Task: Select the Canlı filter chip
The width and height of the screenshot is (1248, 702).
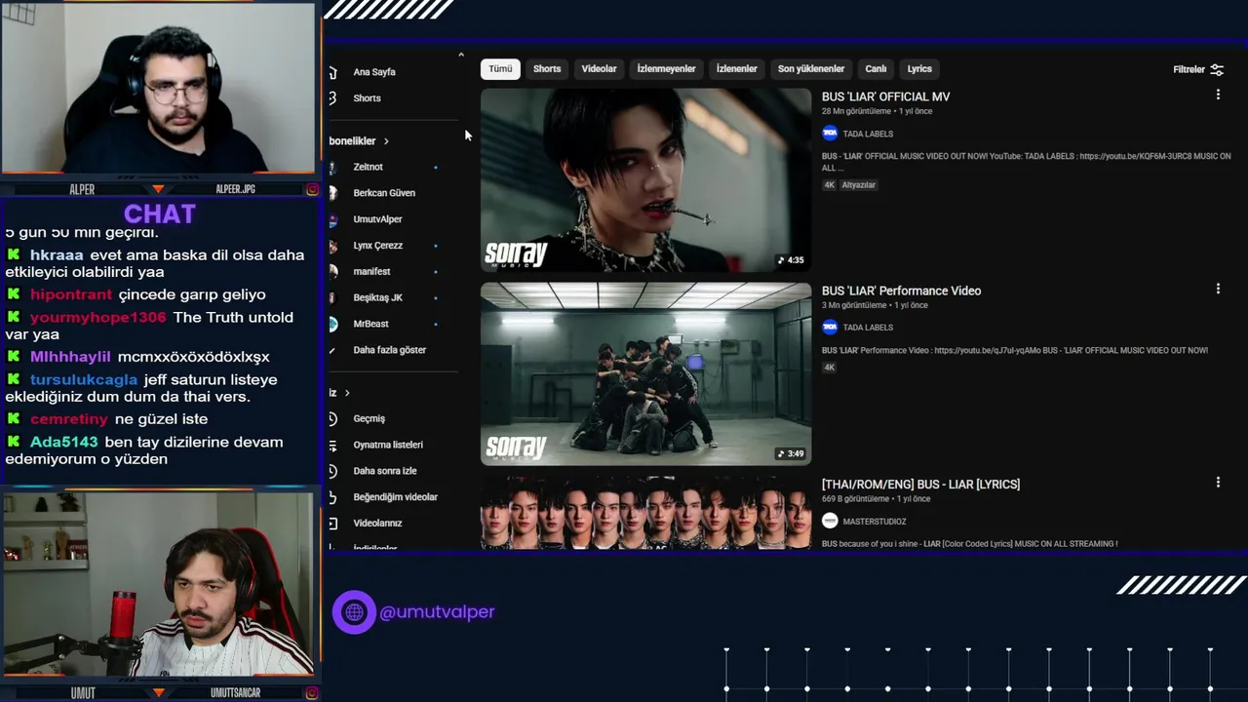Action: (876, 69)
